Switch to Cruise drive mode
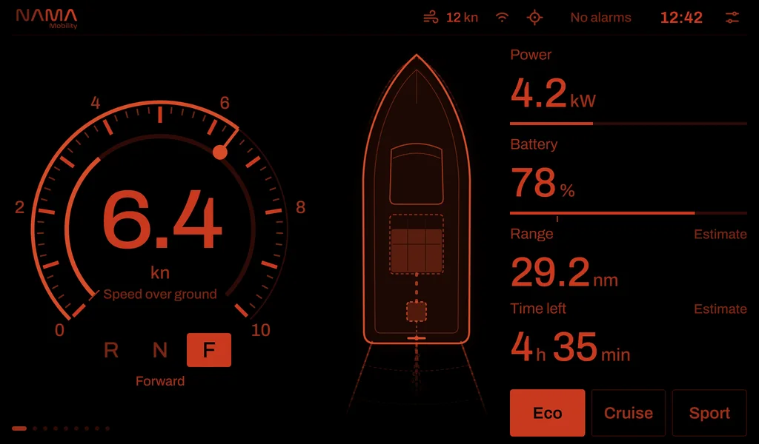This screenshot has height=444, width=759. coord(629,413)
